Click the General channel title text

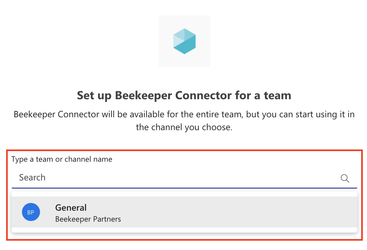pos(71,208)
